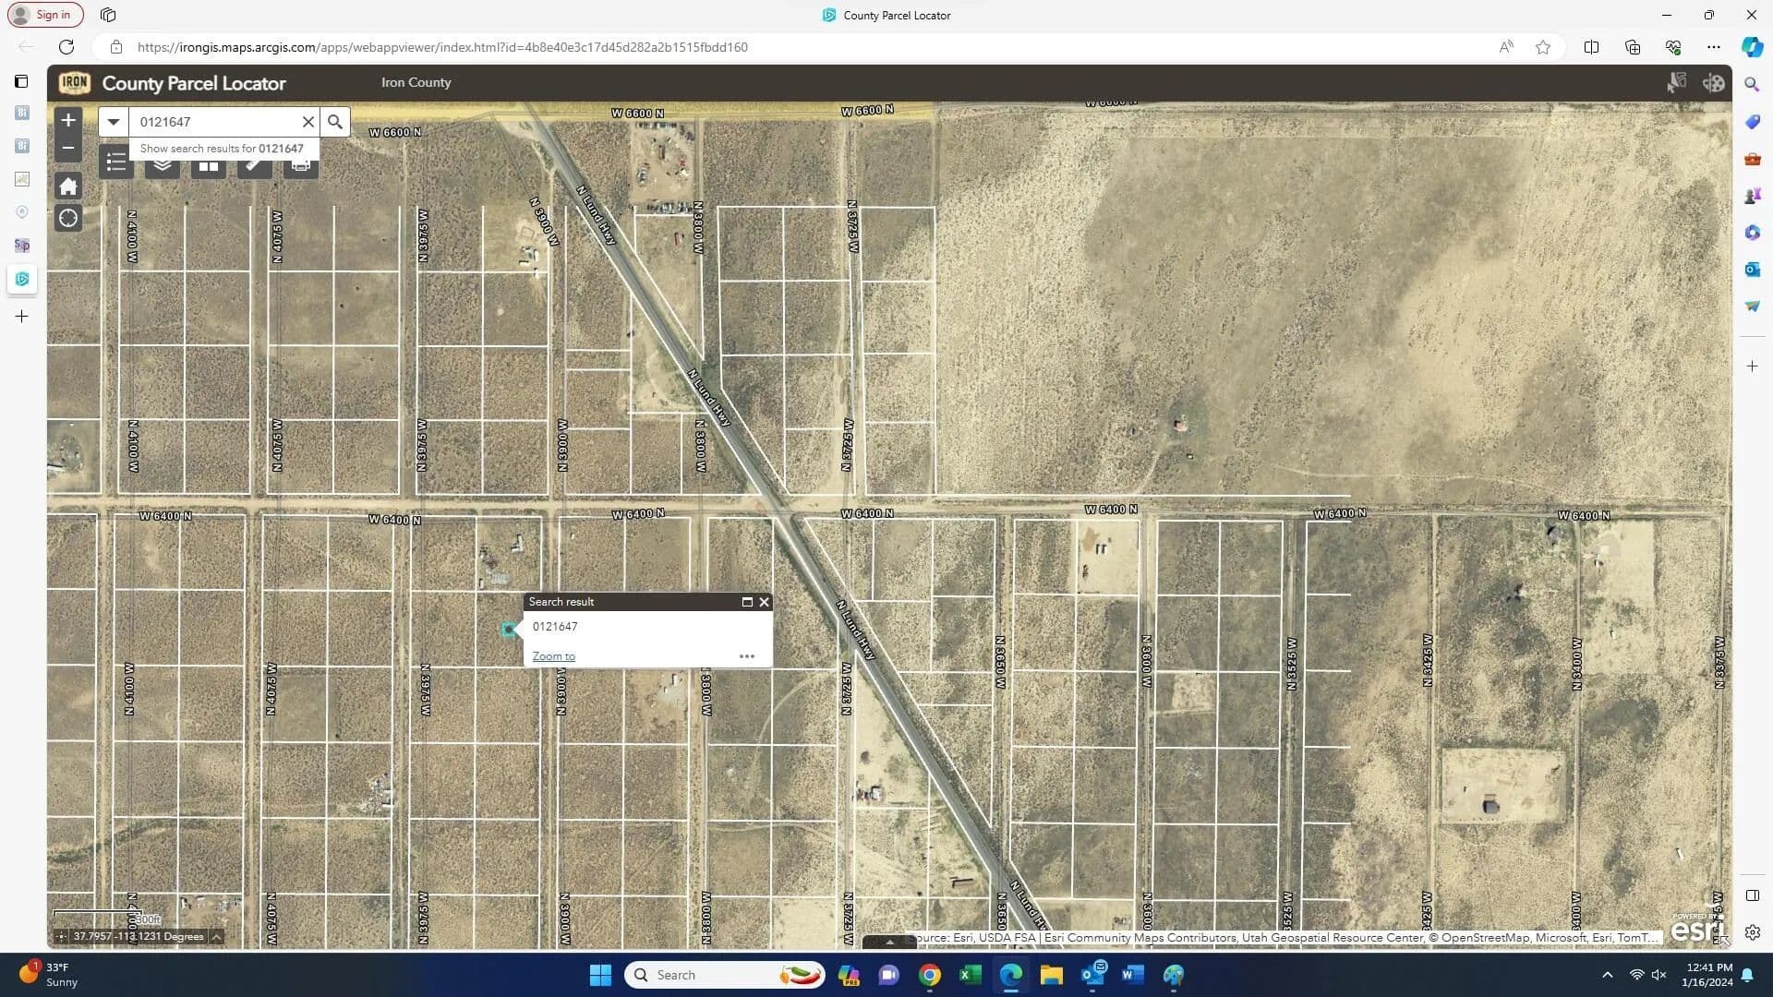Click the My Location crosshair button
Viewport: 1773px width, 997px height.
click(68, 219)
